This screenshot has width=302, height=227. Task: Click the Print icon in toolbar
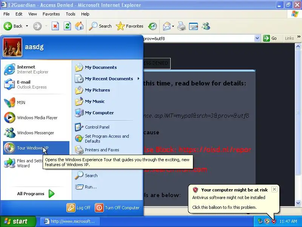[182, 26]
